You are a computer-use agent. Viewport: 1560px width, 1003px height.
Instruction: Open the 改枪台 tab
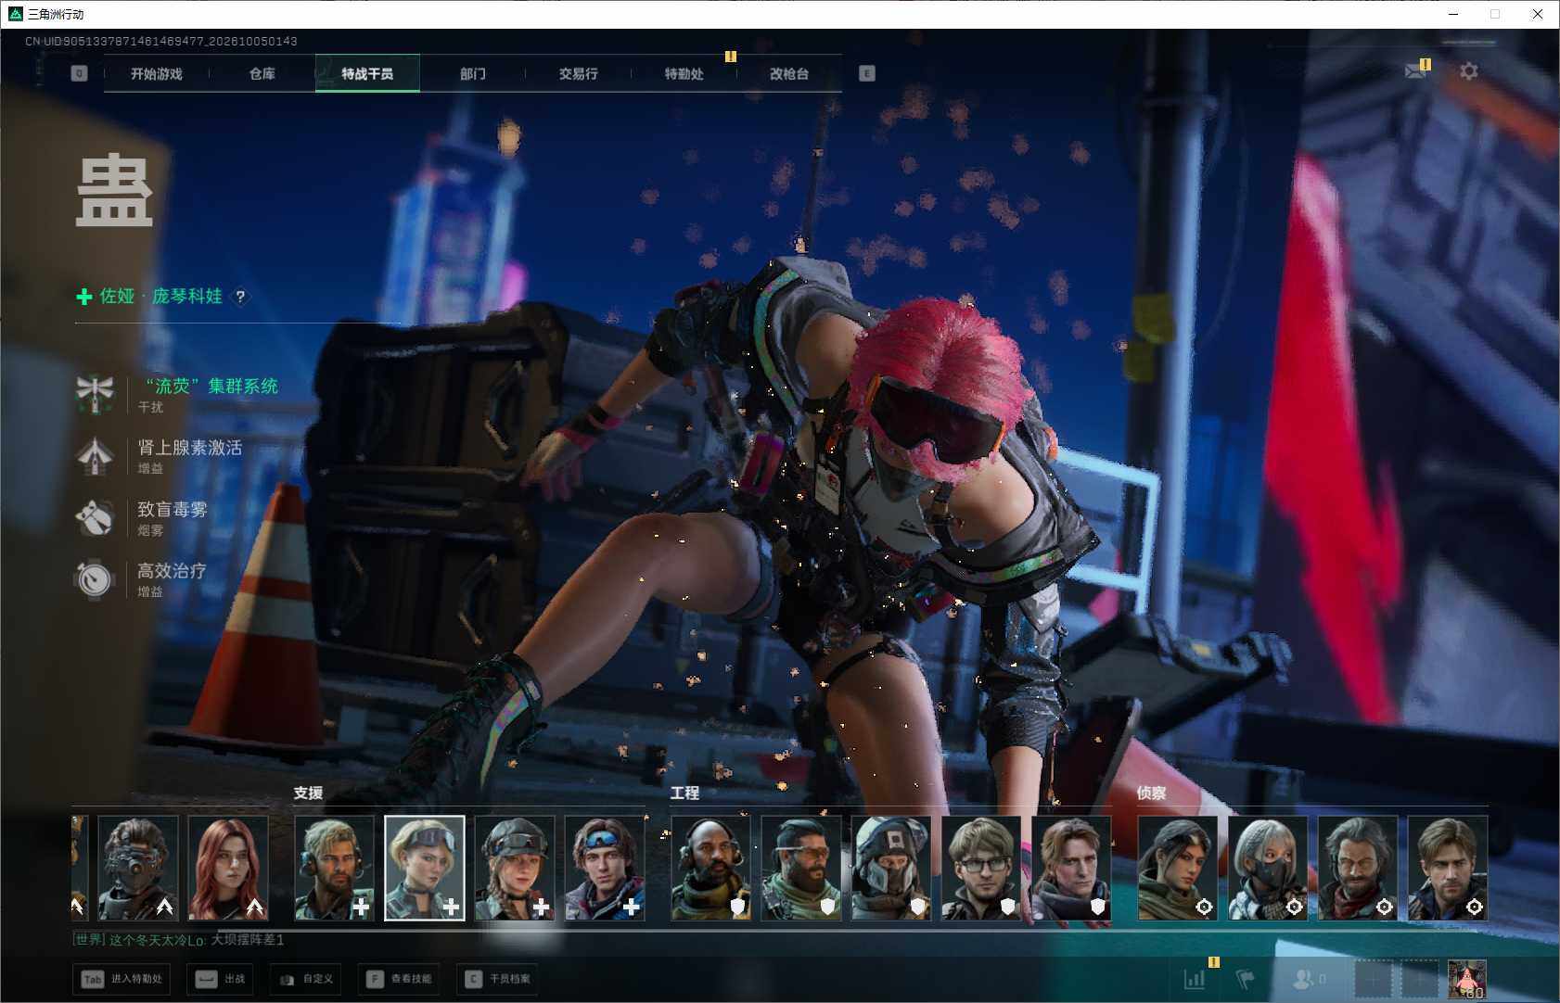[789, 73]
